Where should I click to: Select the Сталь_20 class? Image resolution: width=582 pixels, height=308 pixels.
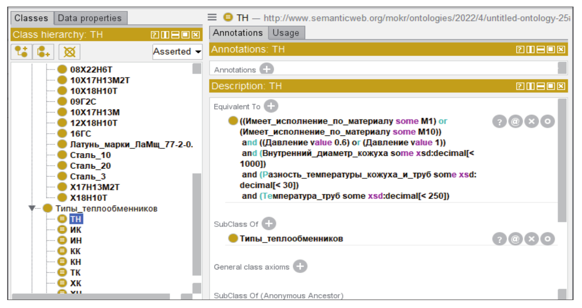point(90,166)
